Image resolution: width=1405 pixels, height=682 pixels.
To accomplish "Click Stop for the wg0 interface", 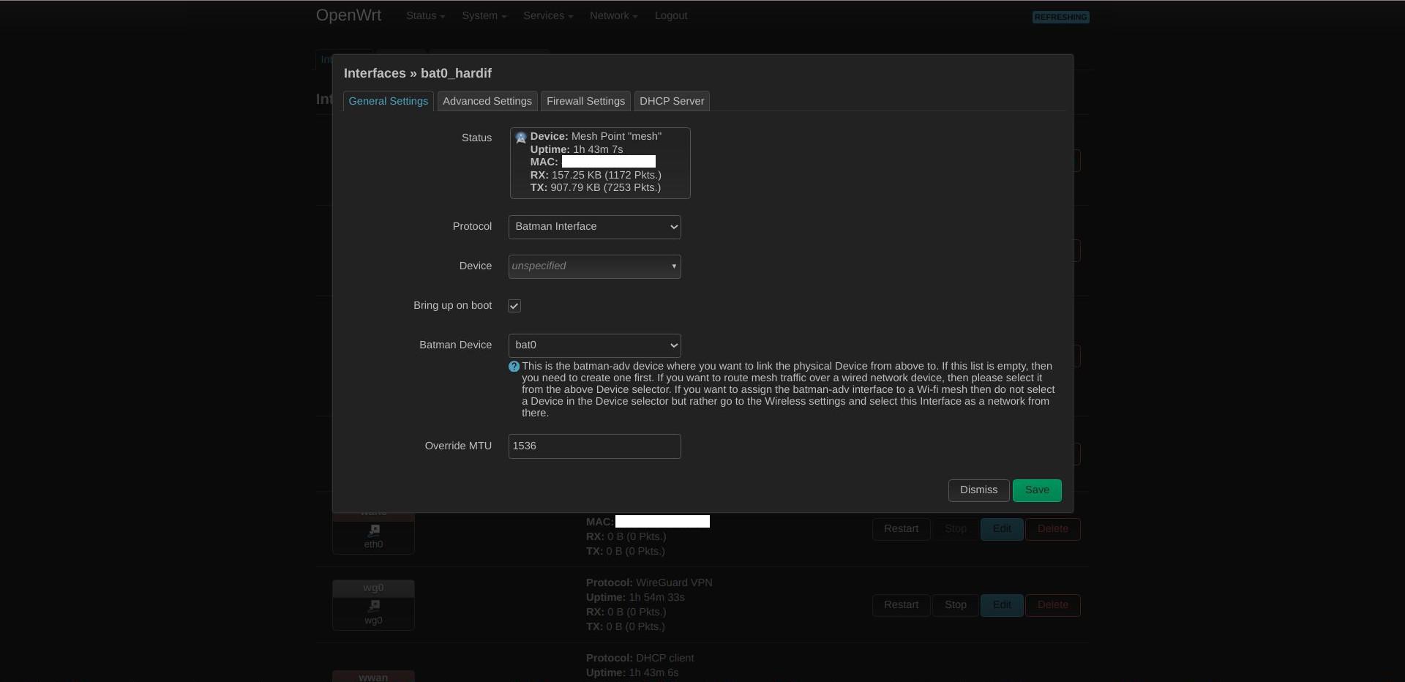I will coord(955,605).
